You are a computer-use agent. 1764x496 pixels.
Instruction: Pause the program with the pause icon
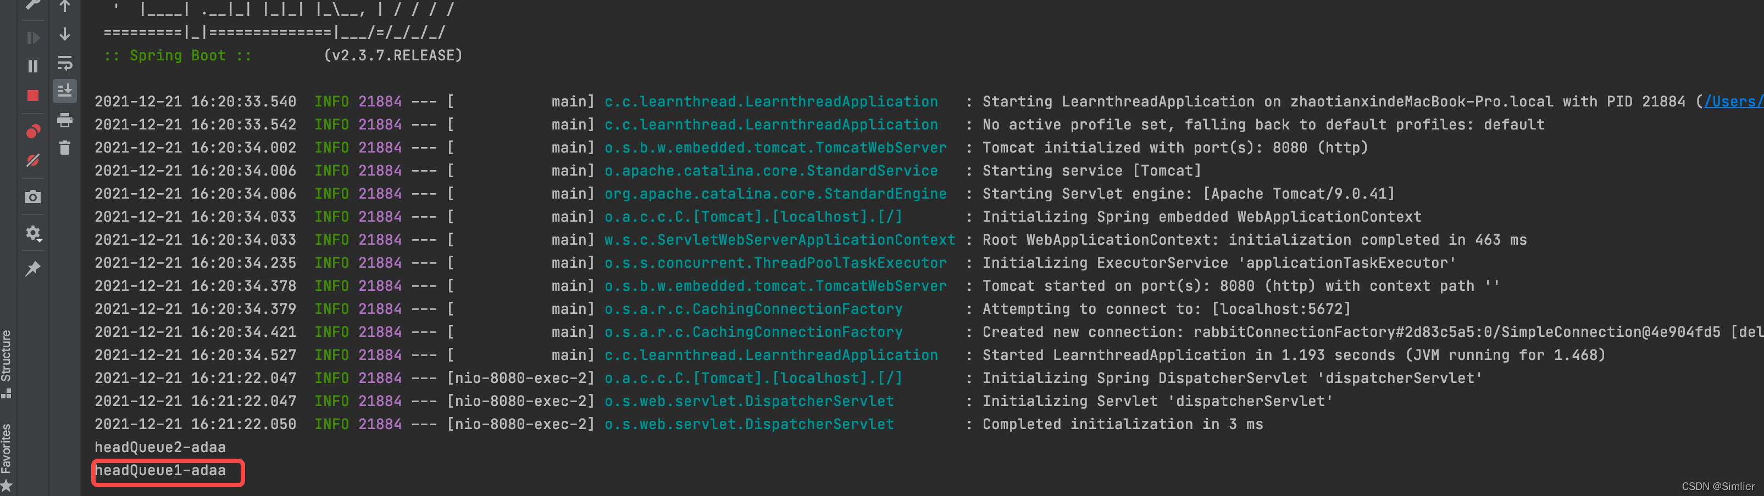tap(32, 66)
